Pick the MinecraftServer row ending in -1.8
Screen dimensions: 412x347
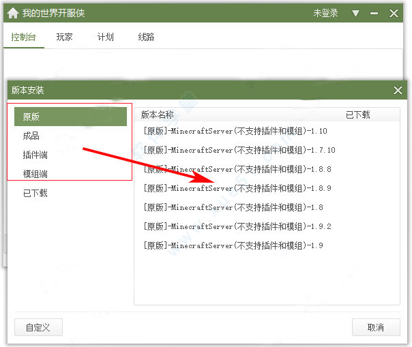[x=267, y=207]
